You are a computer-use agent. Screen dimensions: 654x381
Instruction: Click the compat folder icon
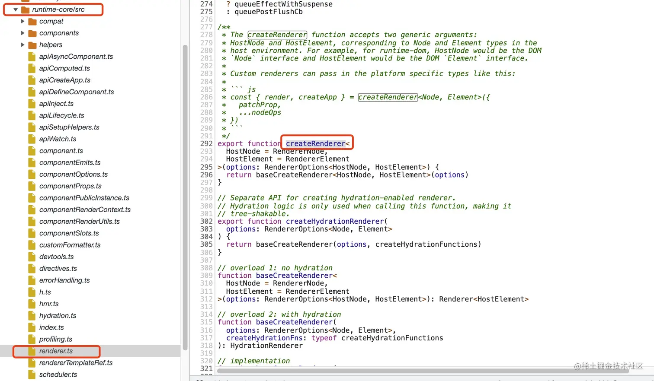click(32, 21)
